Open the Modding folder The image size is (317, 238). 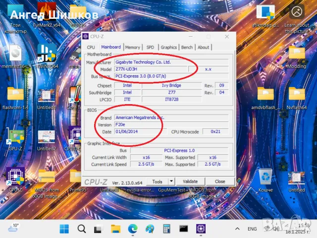pyautogui.click(x=297, y=57)
